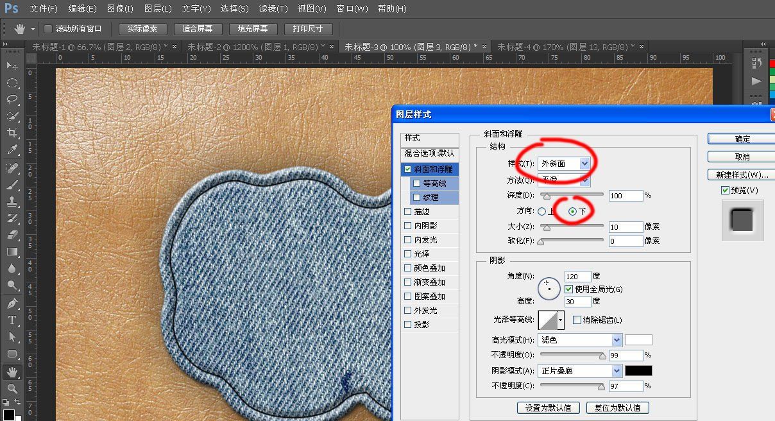
Task: Select the Hand tool in toolbox
Action: click(12, 372)
